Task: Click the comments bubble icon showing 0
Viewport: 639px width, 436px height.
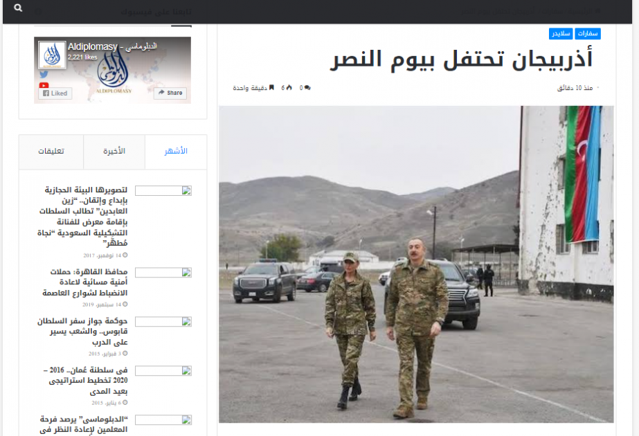Action: (307, 88)
